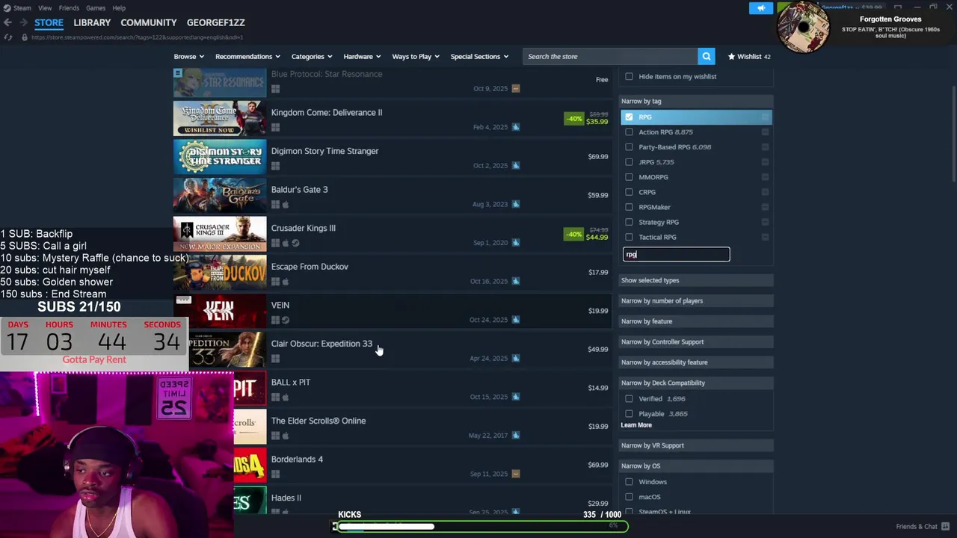Click the mixed review icon for Blue Protocol
This screenshot has width=957, height=538.
click(x=515, y=88)
